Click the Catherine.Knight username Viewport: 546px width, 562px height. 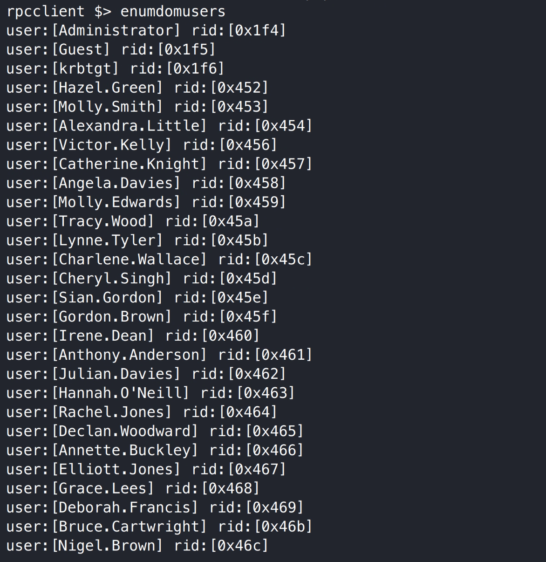pyautogui.click(x=129, y=164)
